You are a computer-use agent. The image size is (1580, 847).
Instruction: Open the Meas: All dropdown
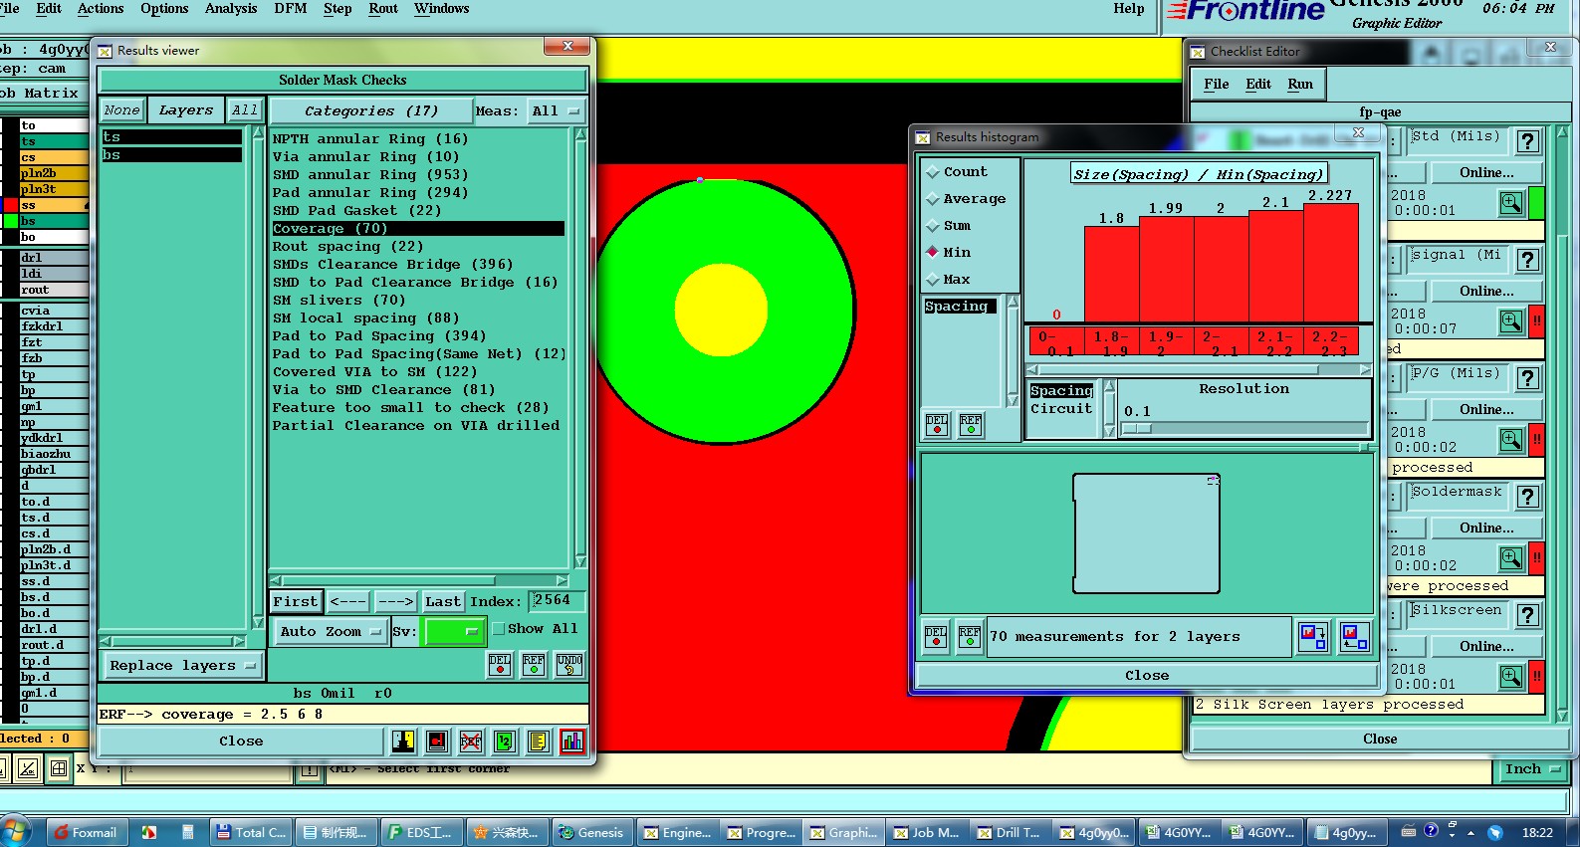pos(556,111)
